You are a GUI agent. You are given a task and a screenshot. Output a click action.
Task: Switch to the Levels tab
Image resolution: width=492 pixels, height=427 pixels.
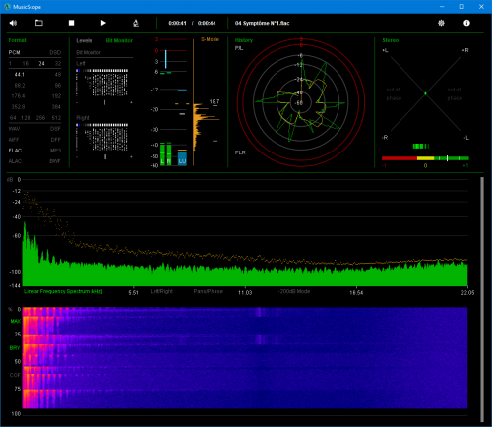coord(84,40)
